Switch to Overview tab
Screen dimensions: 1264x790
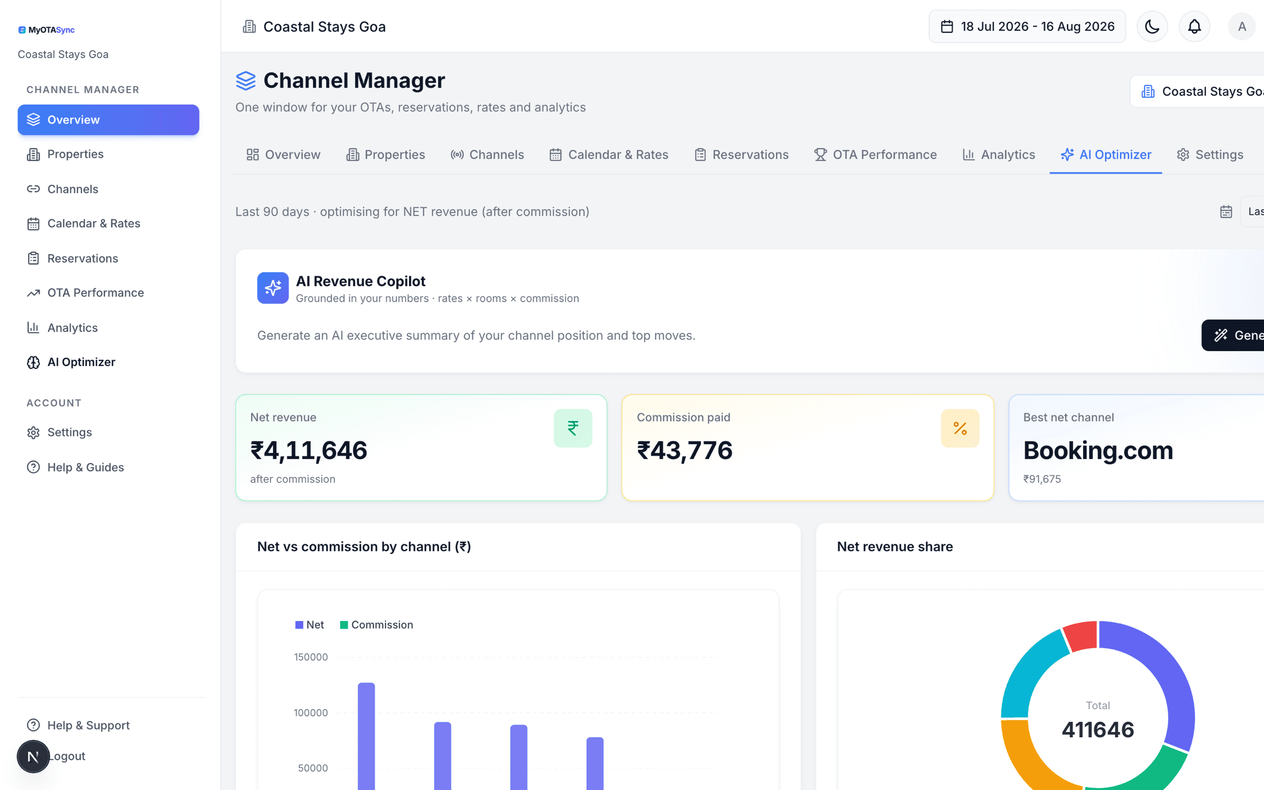pos(283,155)
